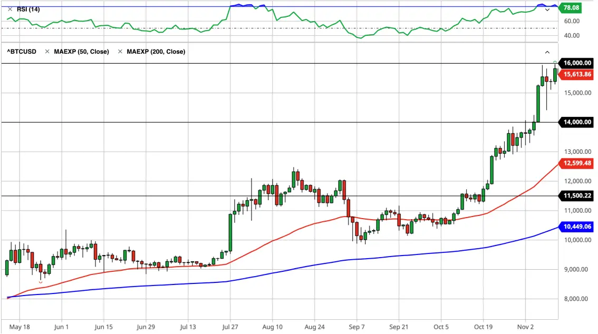Image resolution: width=598 pixels, height=334 pixels.
Task: Collapse the RSI panel with down chevron
Action: click(x=547, y=9)
